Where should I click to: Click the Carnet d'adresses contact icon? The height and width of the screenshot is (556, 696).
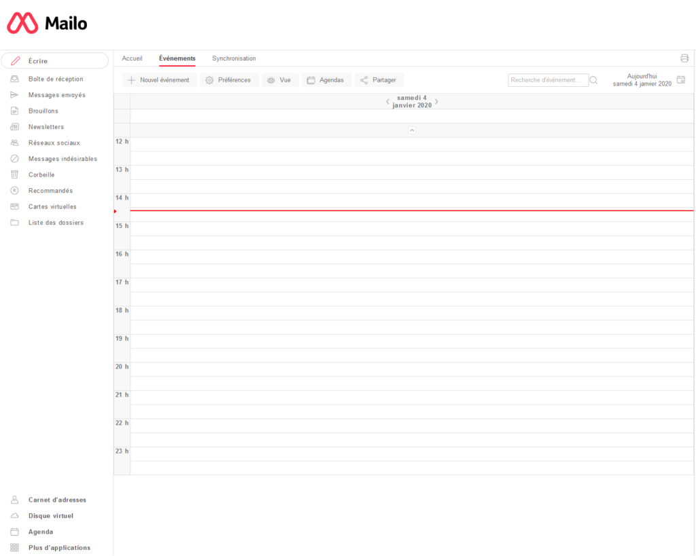(x=15, y=500)
